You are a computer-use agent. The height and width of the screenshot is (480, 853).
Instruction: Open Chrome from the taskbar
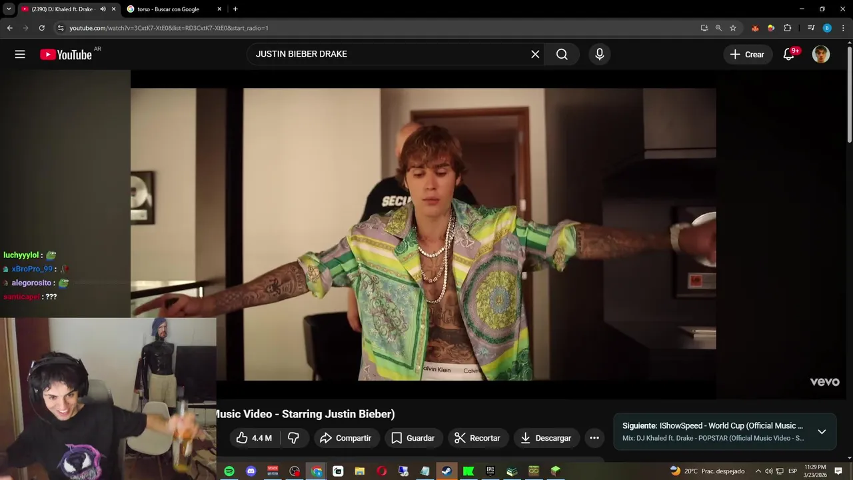[317, 471]
